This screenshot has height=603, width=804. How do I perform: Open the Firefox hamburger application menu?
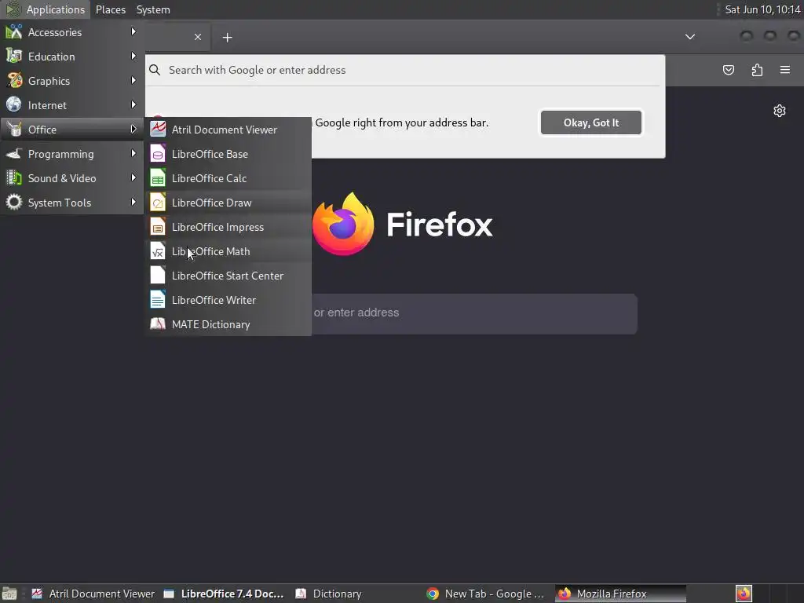tap(785, 70)
